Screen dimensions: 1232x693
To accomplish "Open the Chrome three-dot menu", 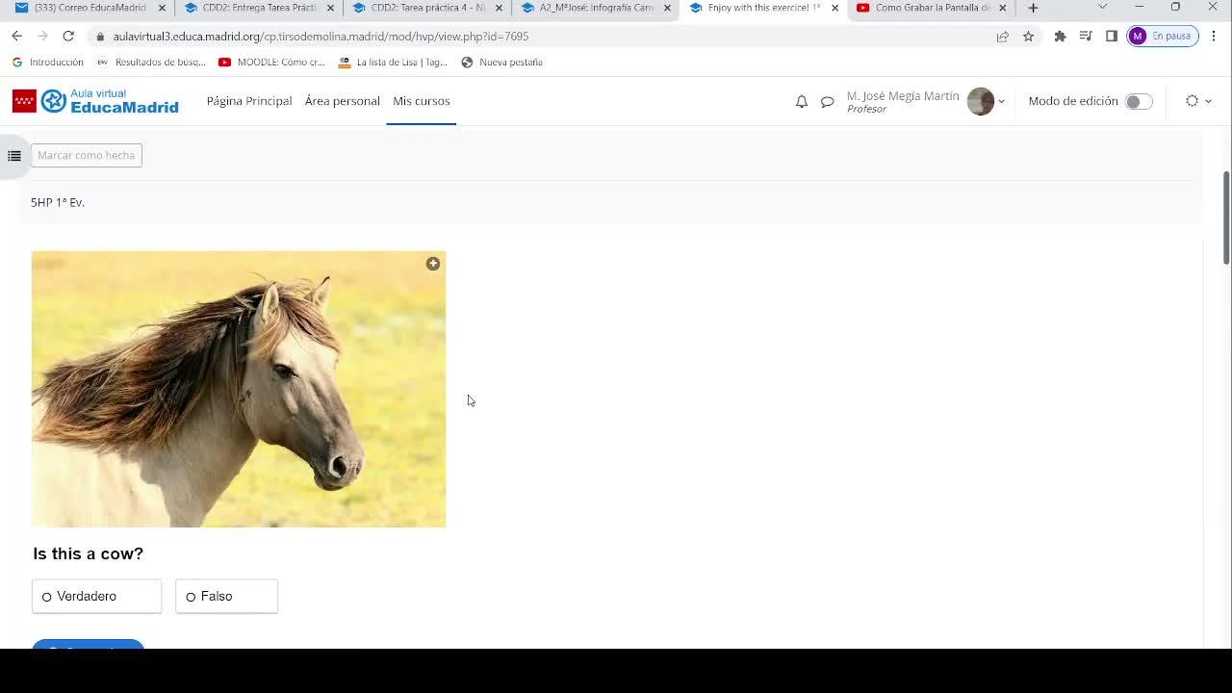I will [x=1214, y=37].
